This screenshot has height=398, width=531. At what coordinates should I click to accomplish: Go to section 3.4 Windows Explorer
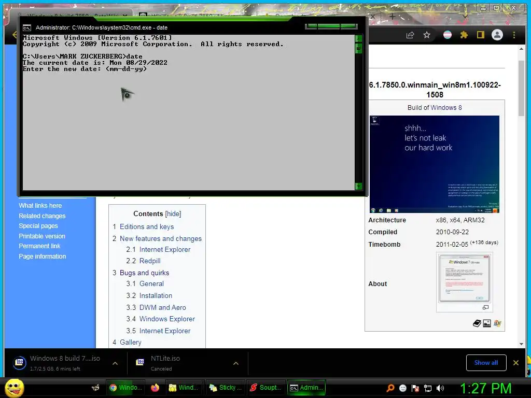pyautogui.click(x=167, y=319)
